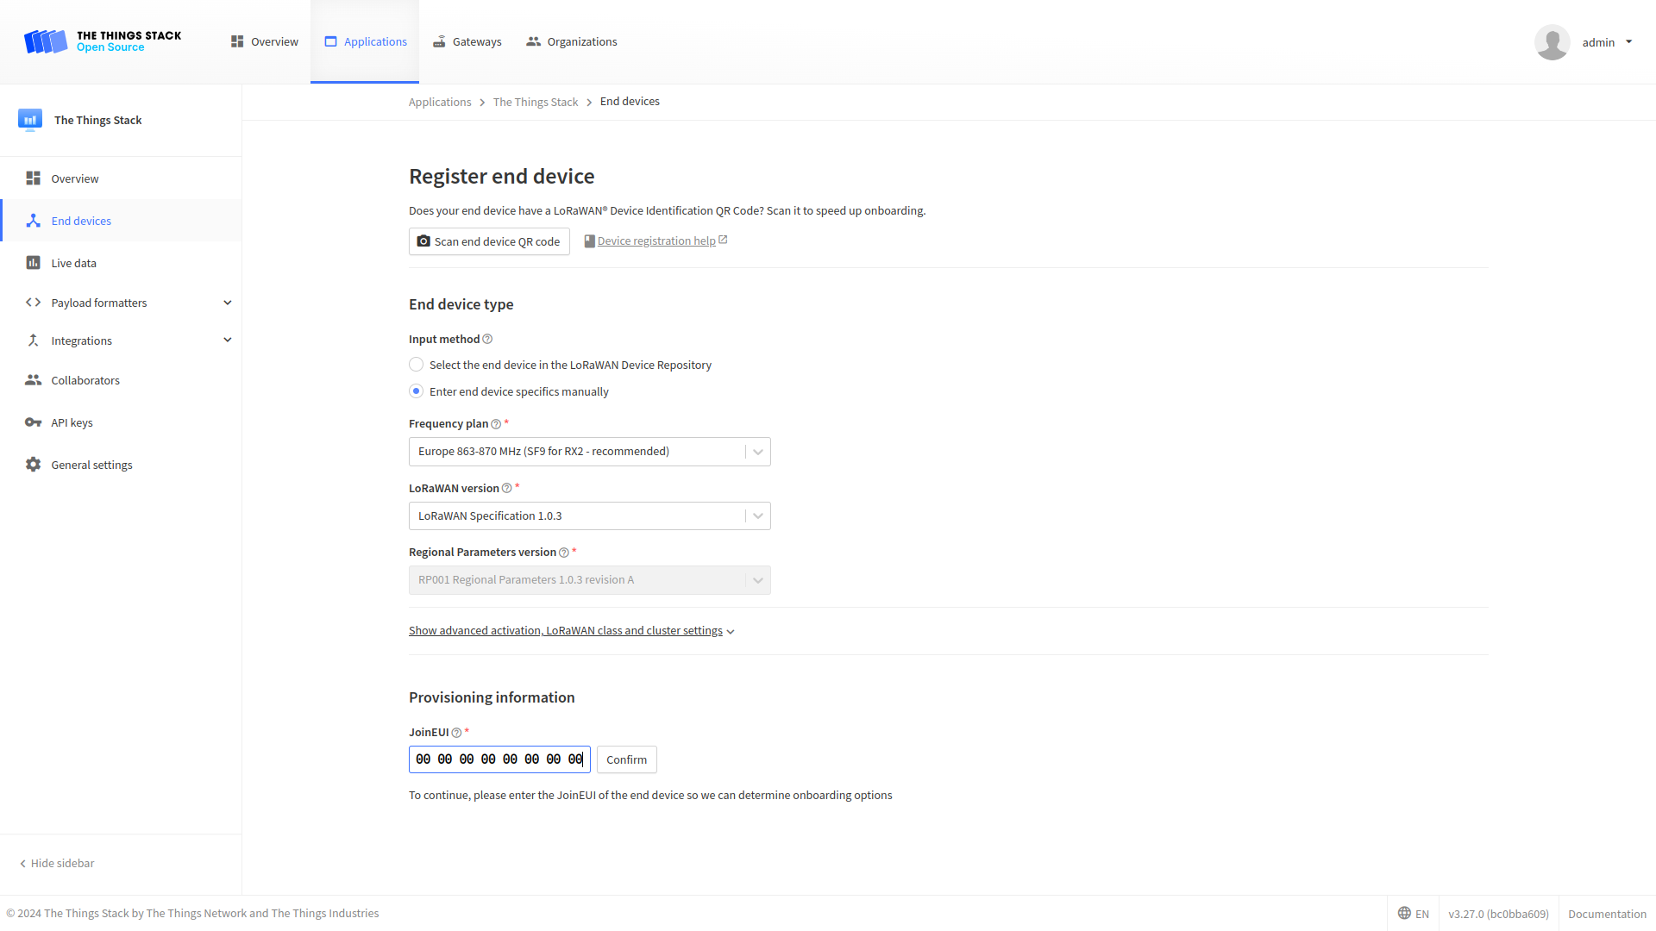Click the Gateways router icon

[439, 41]
